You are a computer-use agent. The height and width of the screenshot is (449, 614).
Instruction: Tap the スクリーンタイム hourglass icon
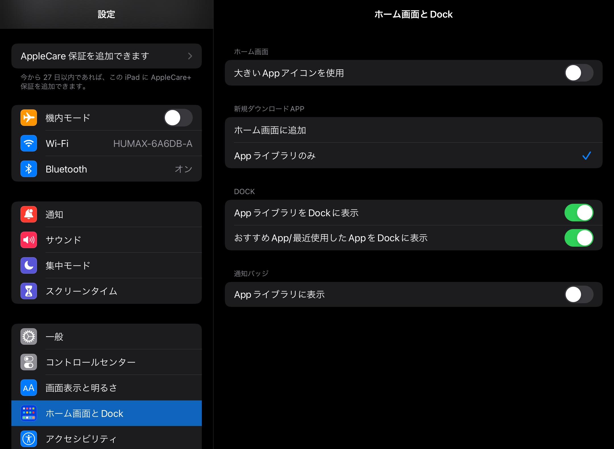29,291
